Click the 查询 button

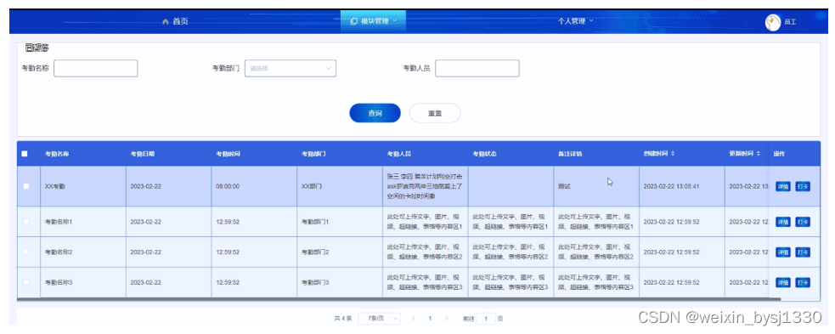coord(375,113)
